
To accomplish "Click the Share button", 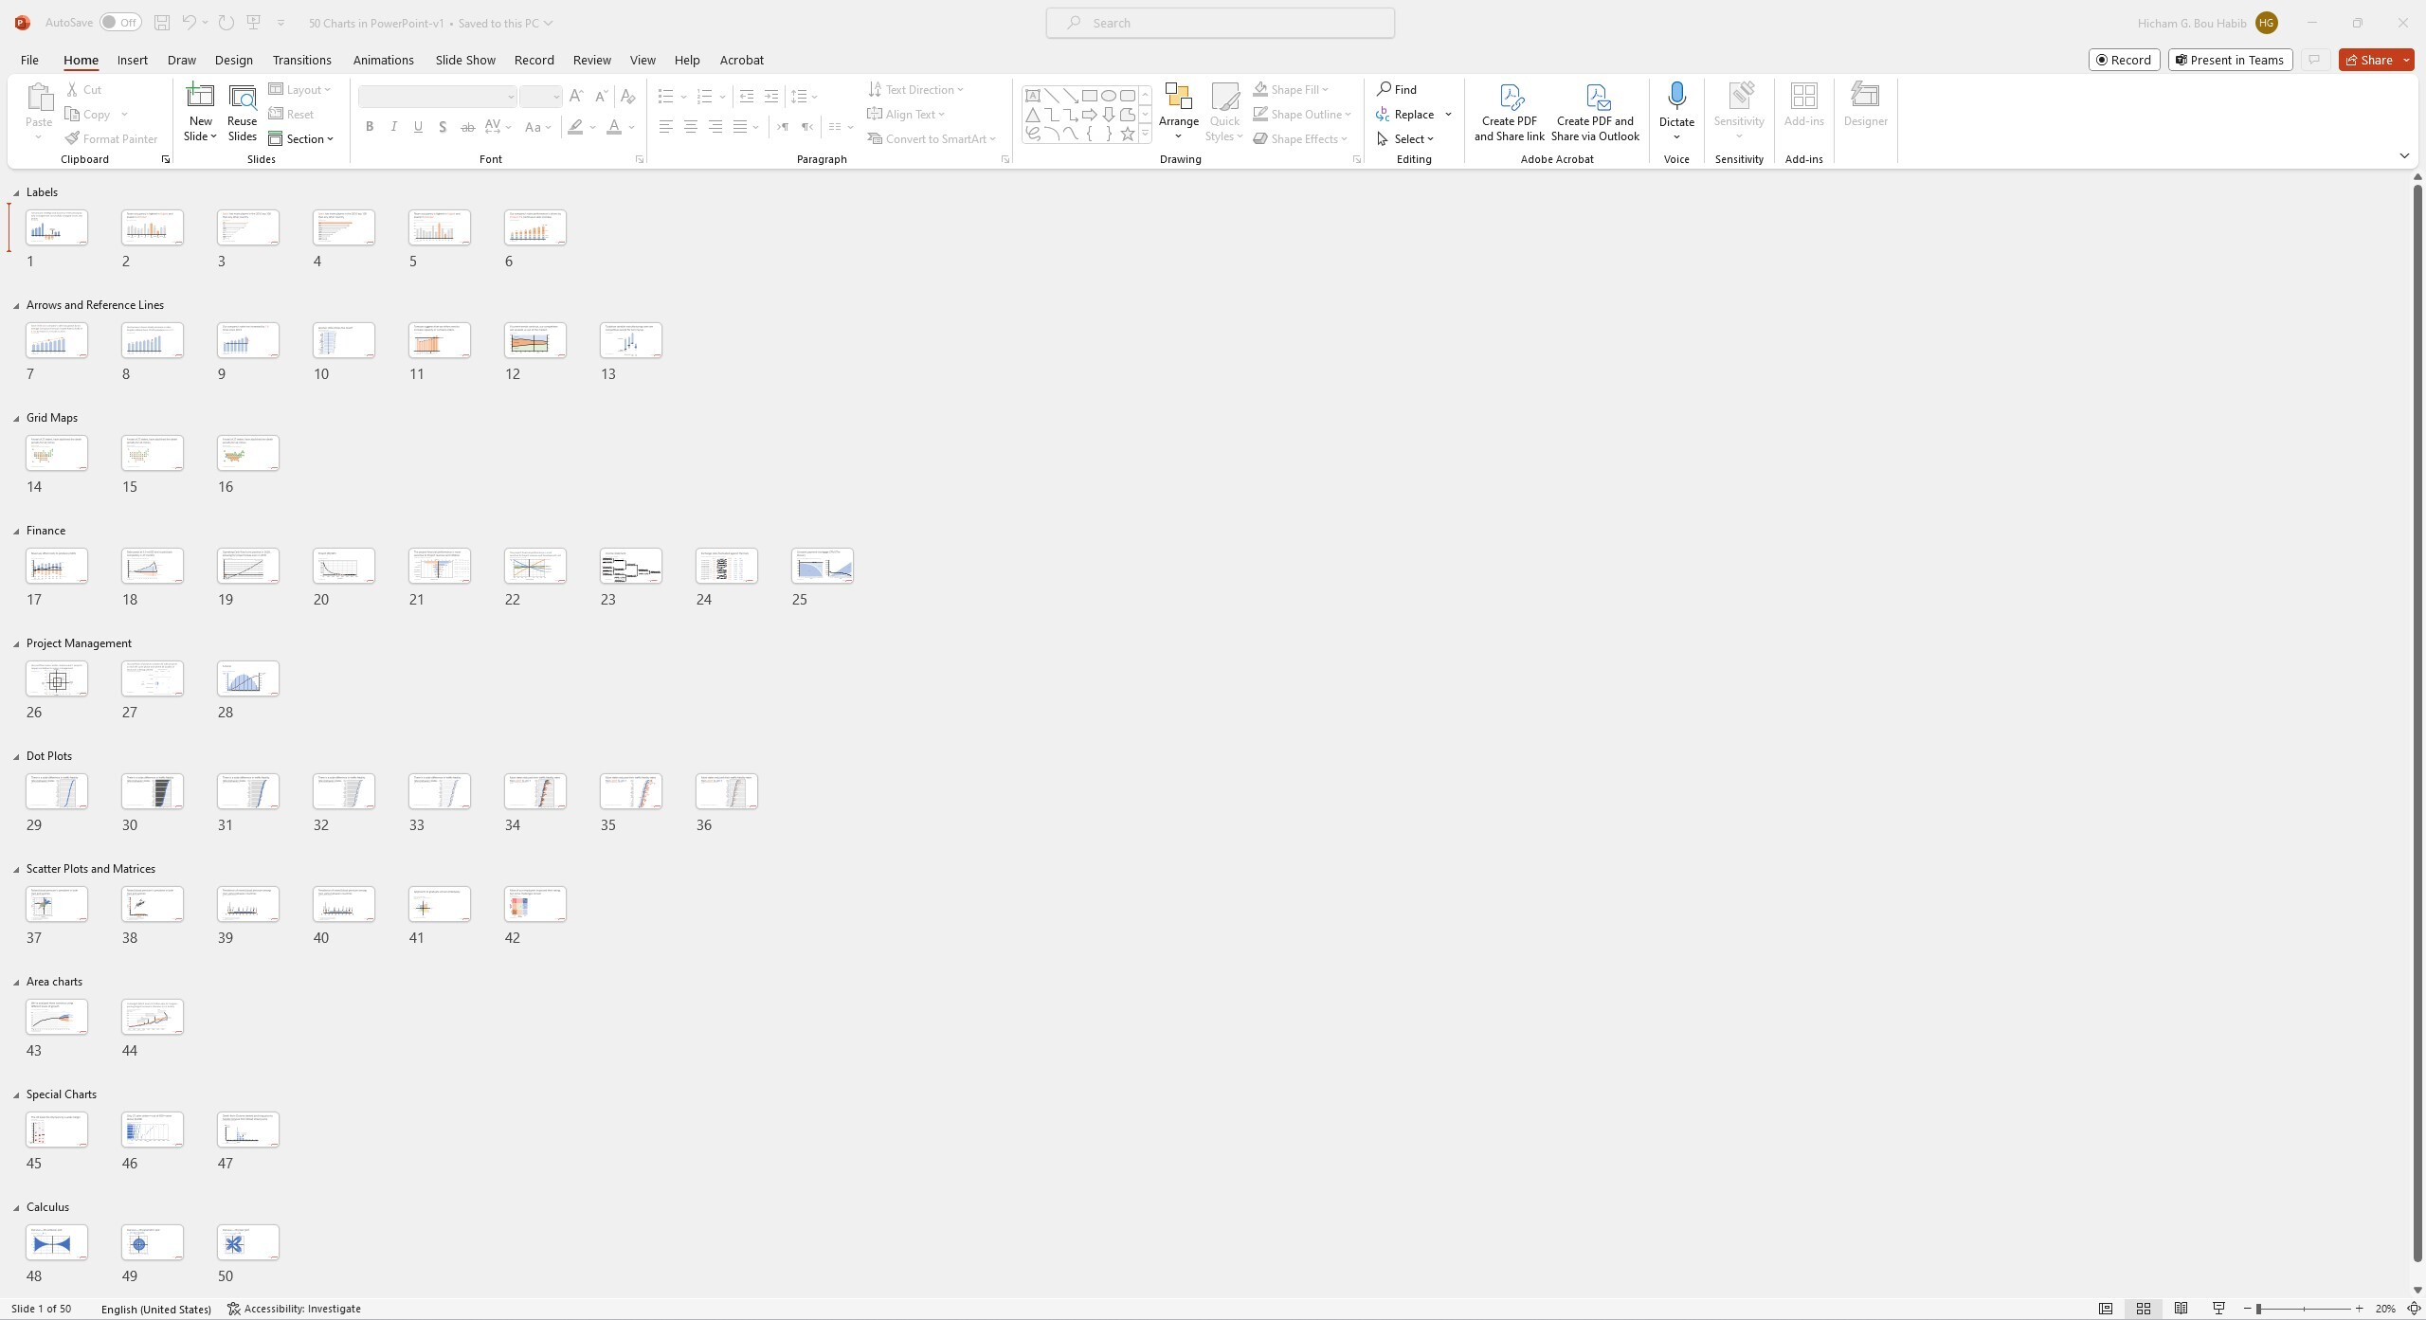I will click(x=2369, y=60).
